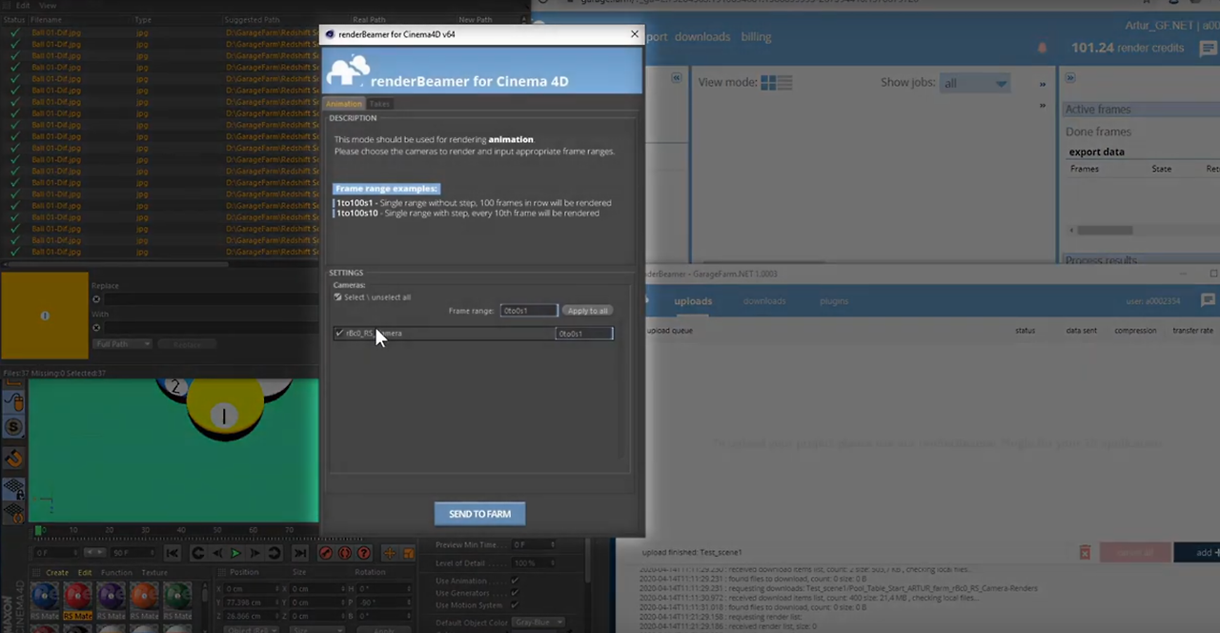
Task: Click go to next key button
Action: [x=274, y=553]
